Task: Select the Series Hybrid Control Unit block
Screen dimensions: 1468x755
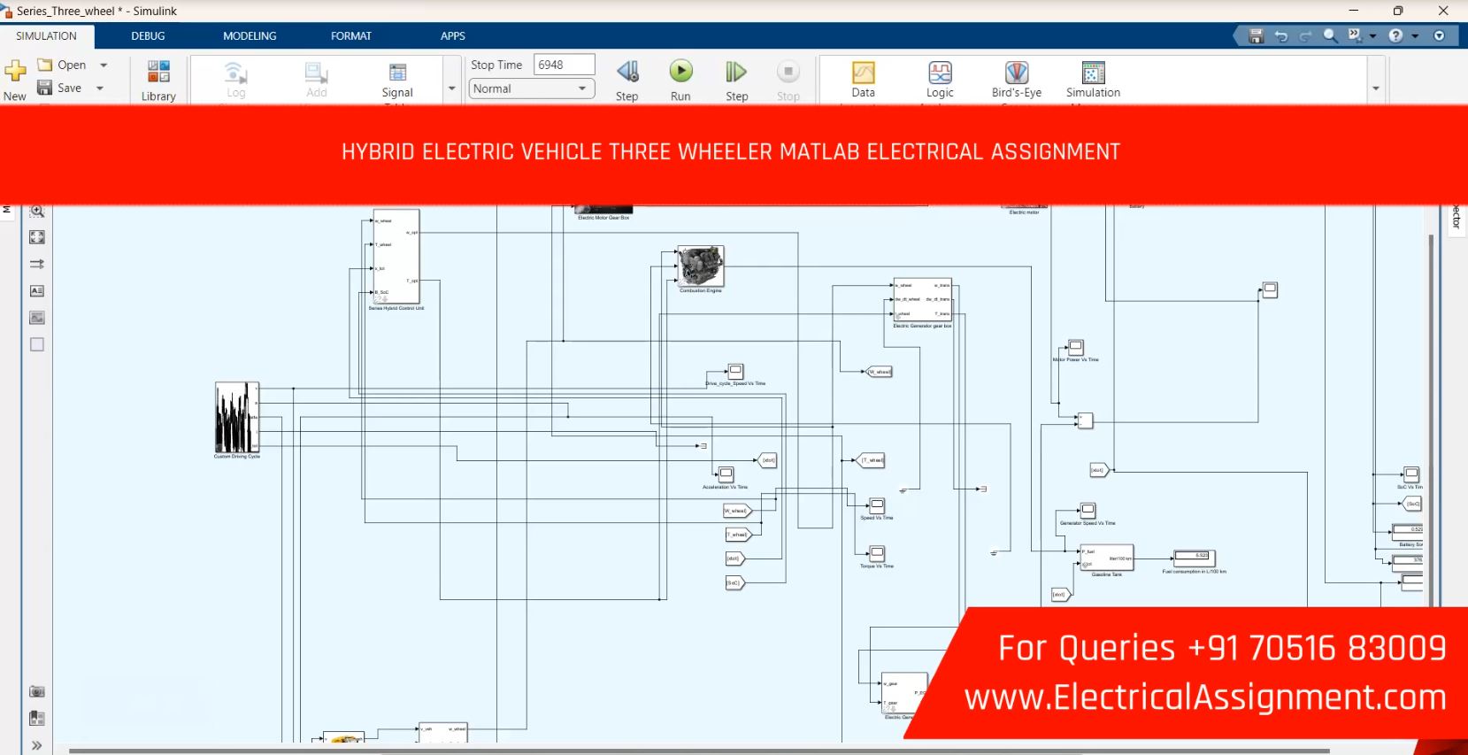Action: click(x=396, y=257)
